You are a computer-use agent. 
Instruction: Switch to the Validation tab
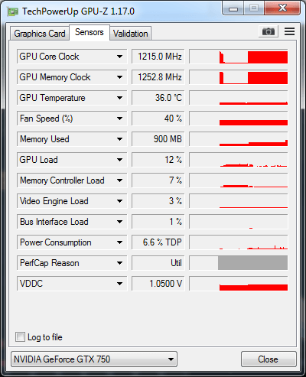click(x=131, y=34)
